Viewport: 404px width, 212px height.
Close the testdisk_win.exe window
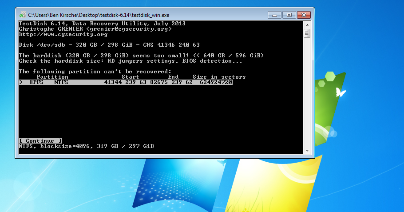tap(304, 15)
